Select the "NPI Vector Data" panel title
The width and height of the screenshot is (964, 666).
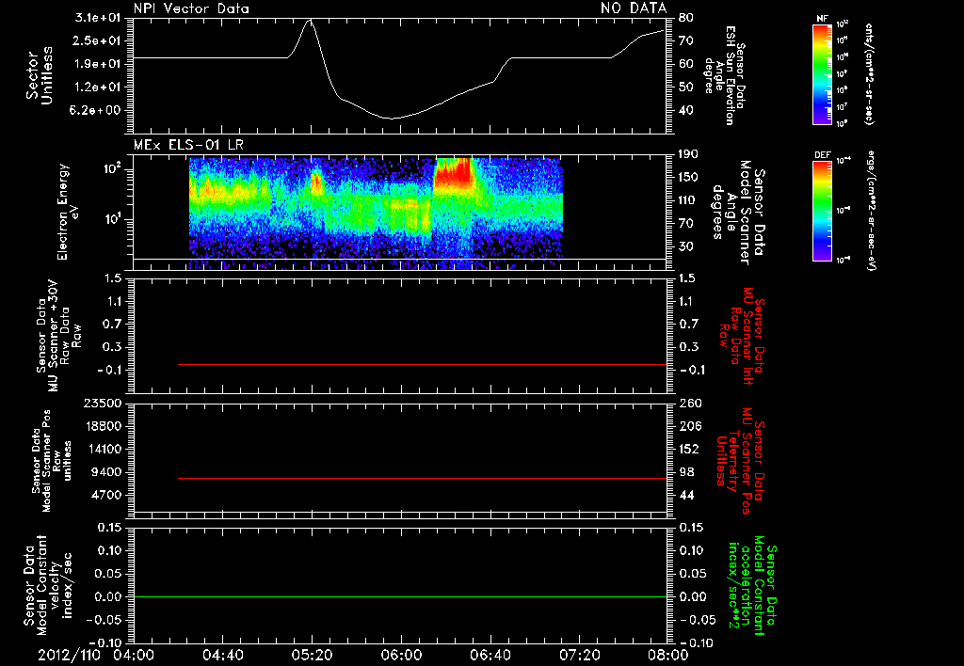192,8
